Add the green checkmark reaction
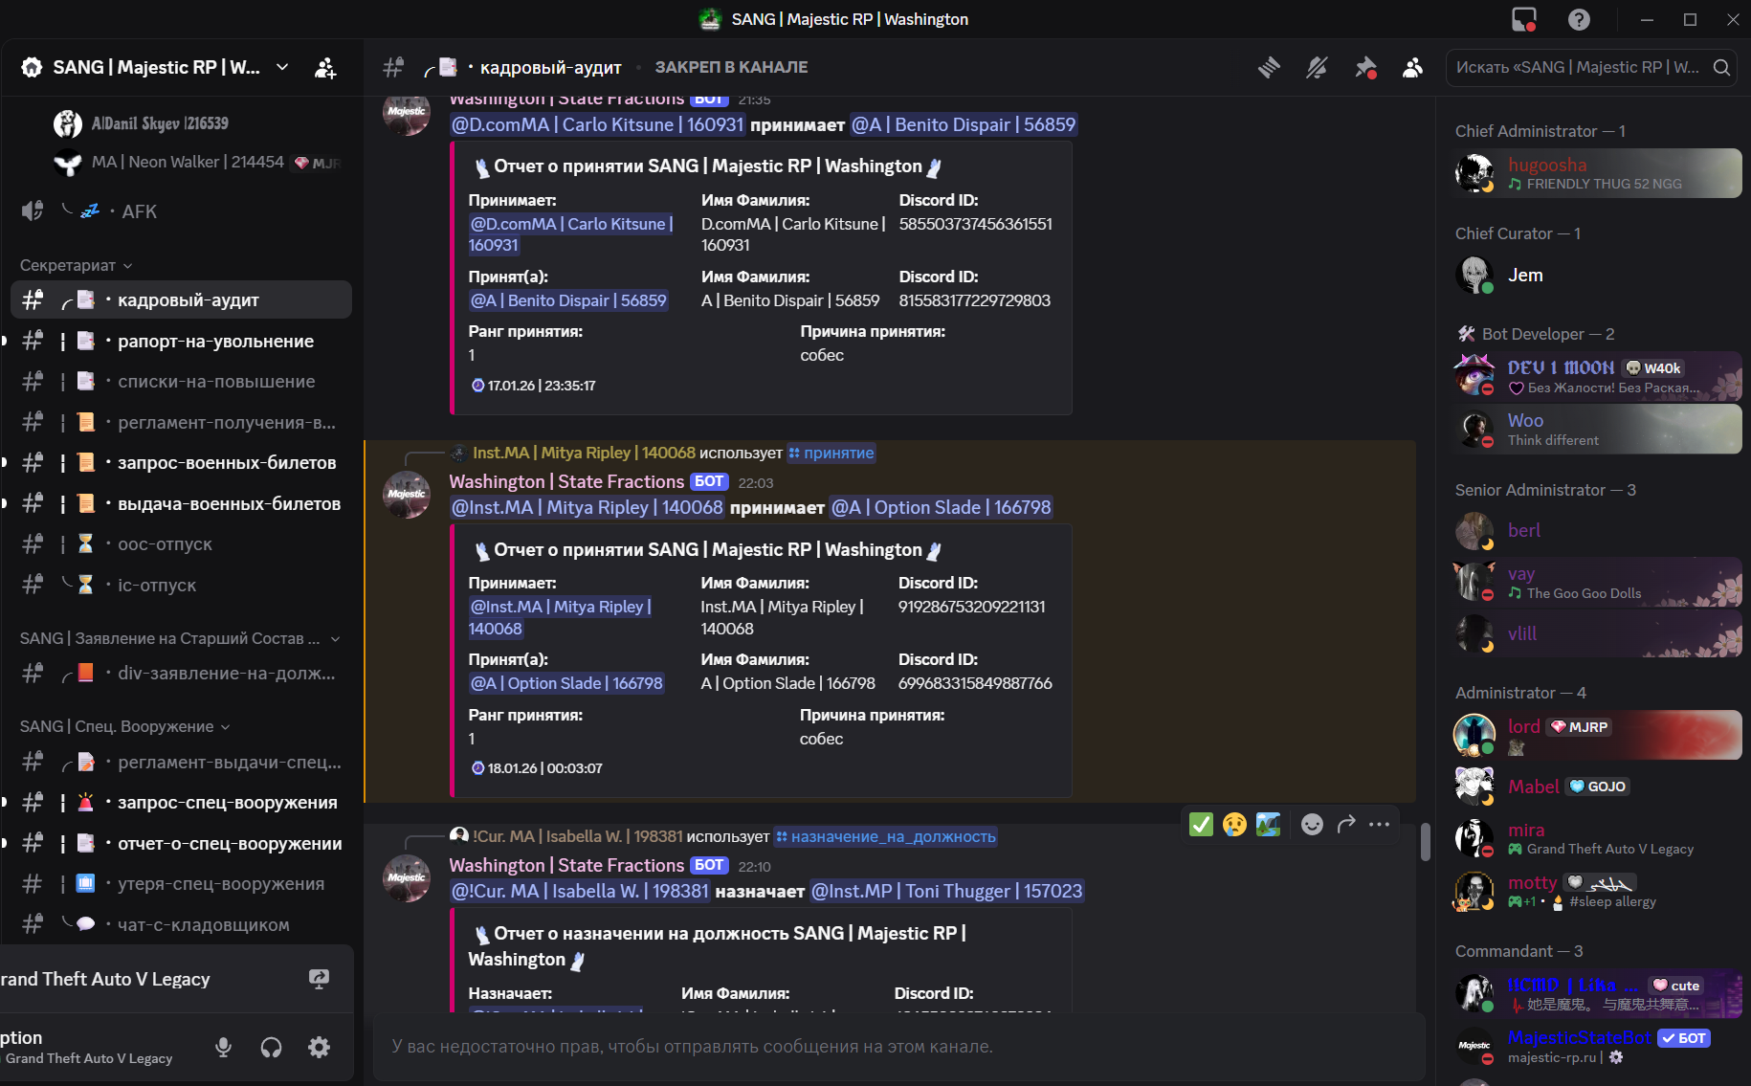 point(1201,824)
